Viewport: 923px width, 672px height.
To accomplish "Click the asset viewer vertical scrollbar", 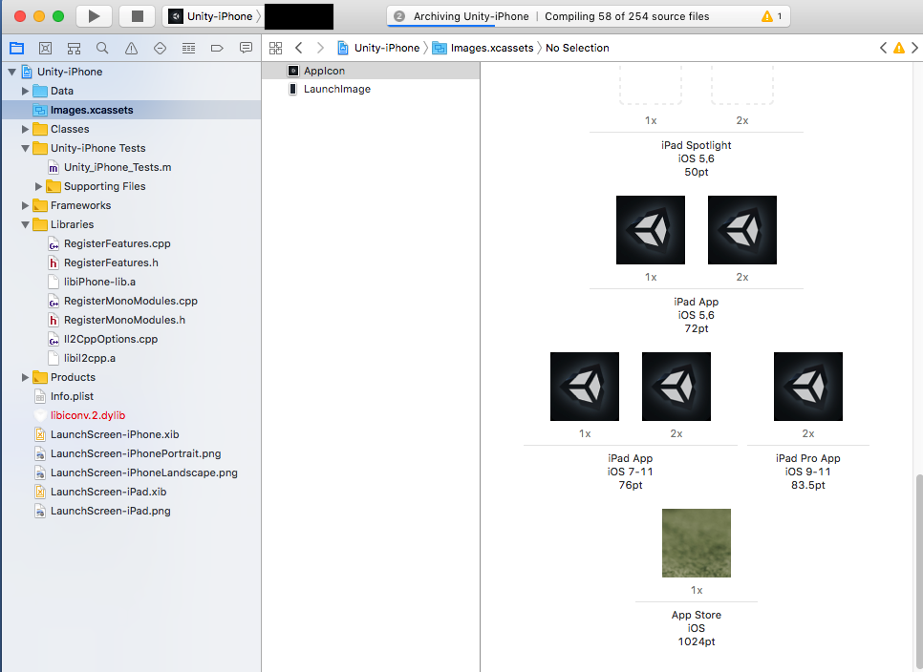I will [919, 570].
